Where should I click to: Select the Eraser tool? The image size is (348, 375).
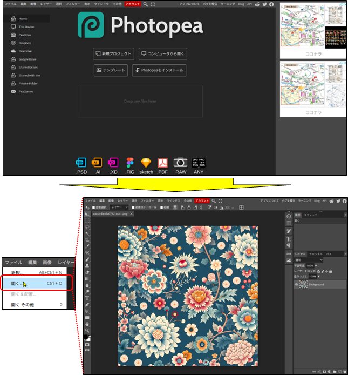click(x=87, y=272)
